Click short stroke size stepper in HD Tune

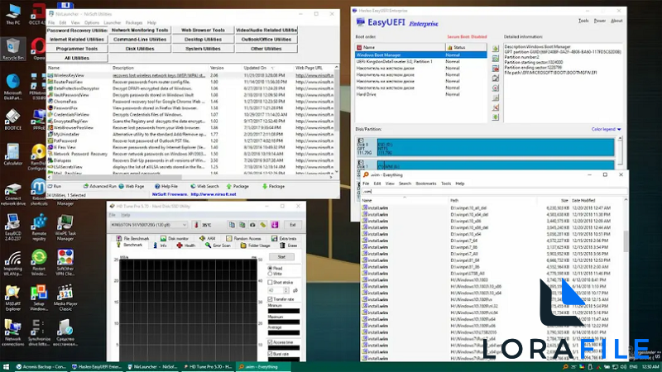click(286, 290)
